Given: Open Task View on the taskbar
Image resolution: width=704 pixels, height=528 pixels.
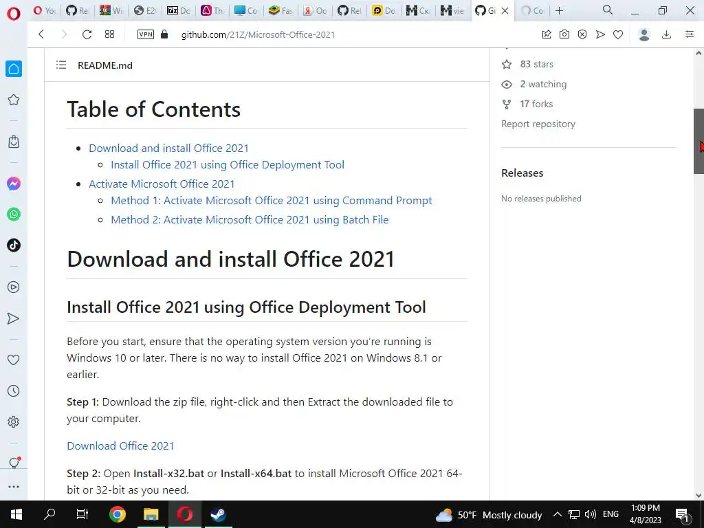Looking at the screenshot, I should coord(82,514).
